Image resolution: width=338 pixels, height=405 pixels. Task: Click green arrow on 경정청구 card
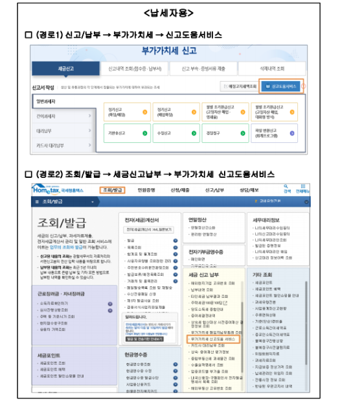243,133
